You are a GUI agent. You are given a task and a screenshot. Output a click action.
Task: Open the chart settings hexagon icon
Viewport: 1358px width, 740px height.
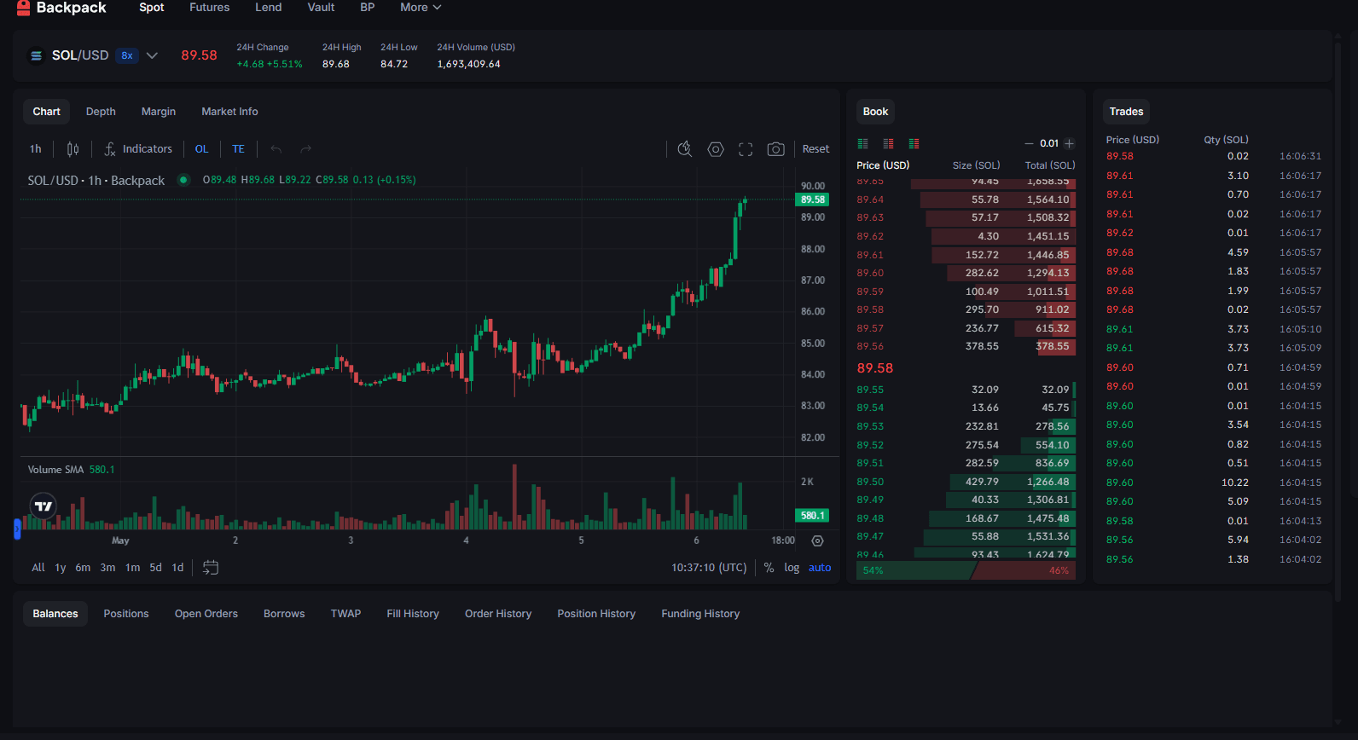pos(716,149)
